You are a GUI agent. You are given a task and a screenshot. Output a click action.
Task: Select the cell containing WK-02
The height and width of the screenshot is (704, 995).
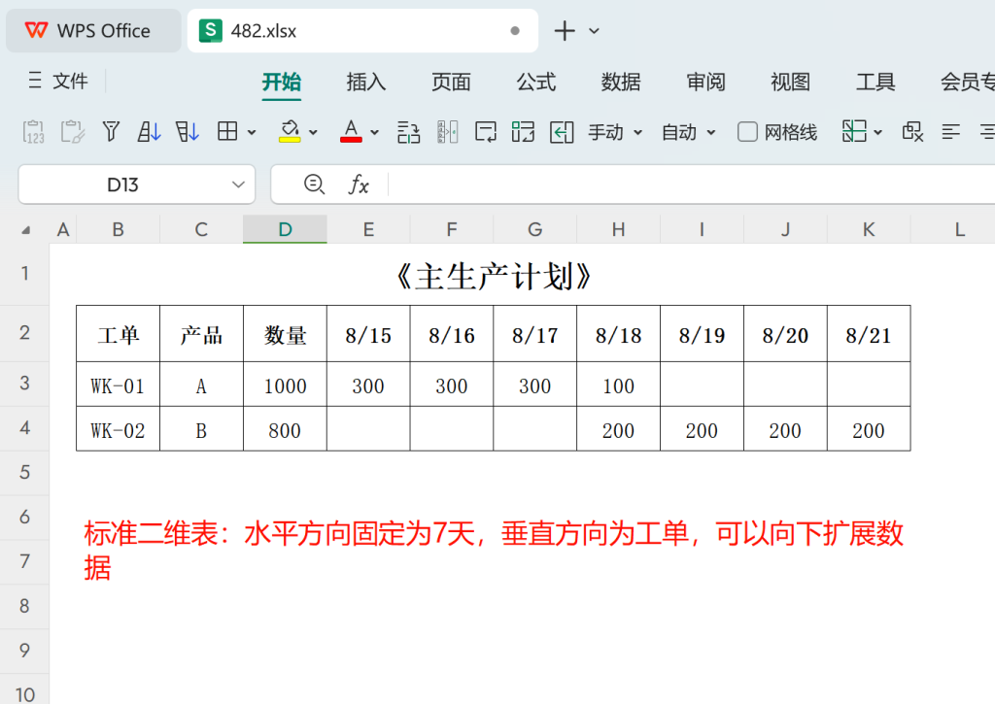coord(118,429)
